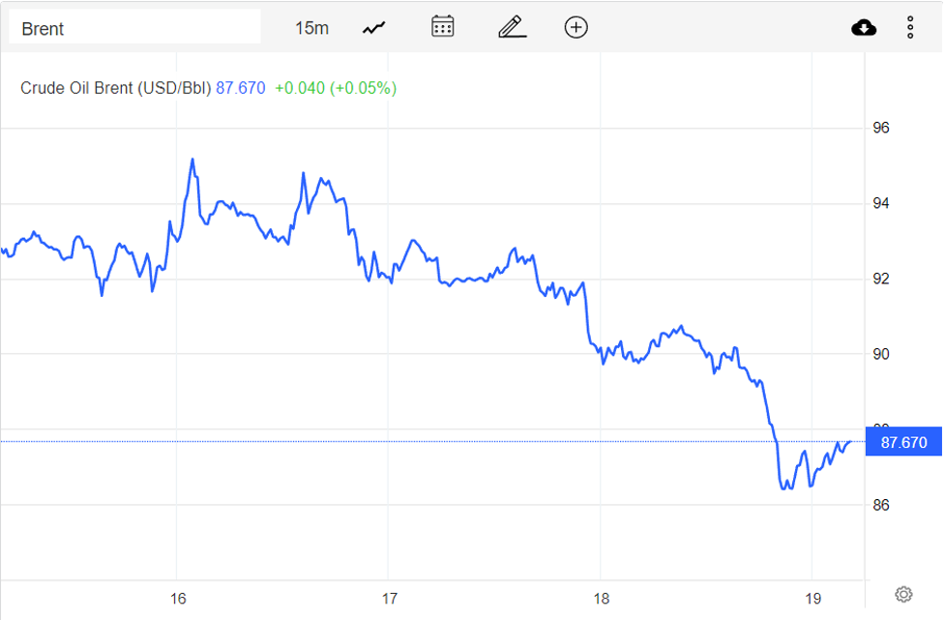The height and width of the screenshot is (620, 945).
Task: Select the pencil drawing tool
Action: [x=512, y=27]
